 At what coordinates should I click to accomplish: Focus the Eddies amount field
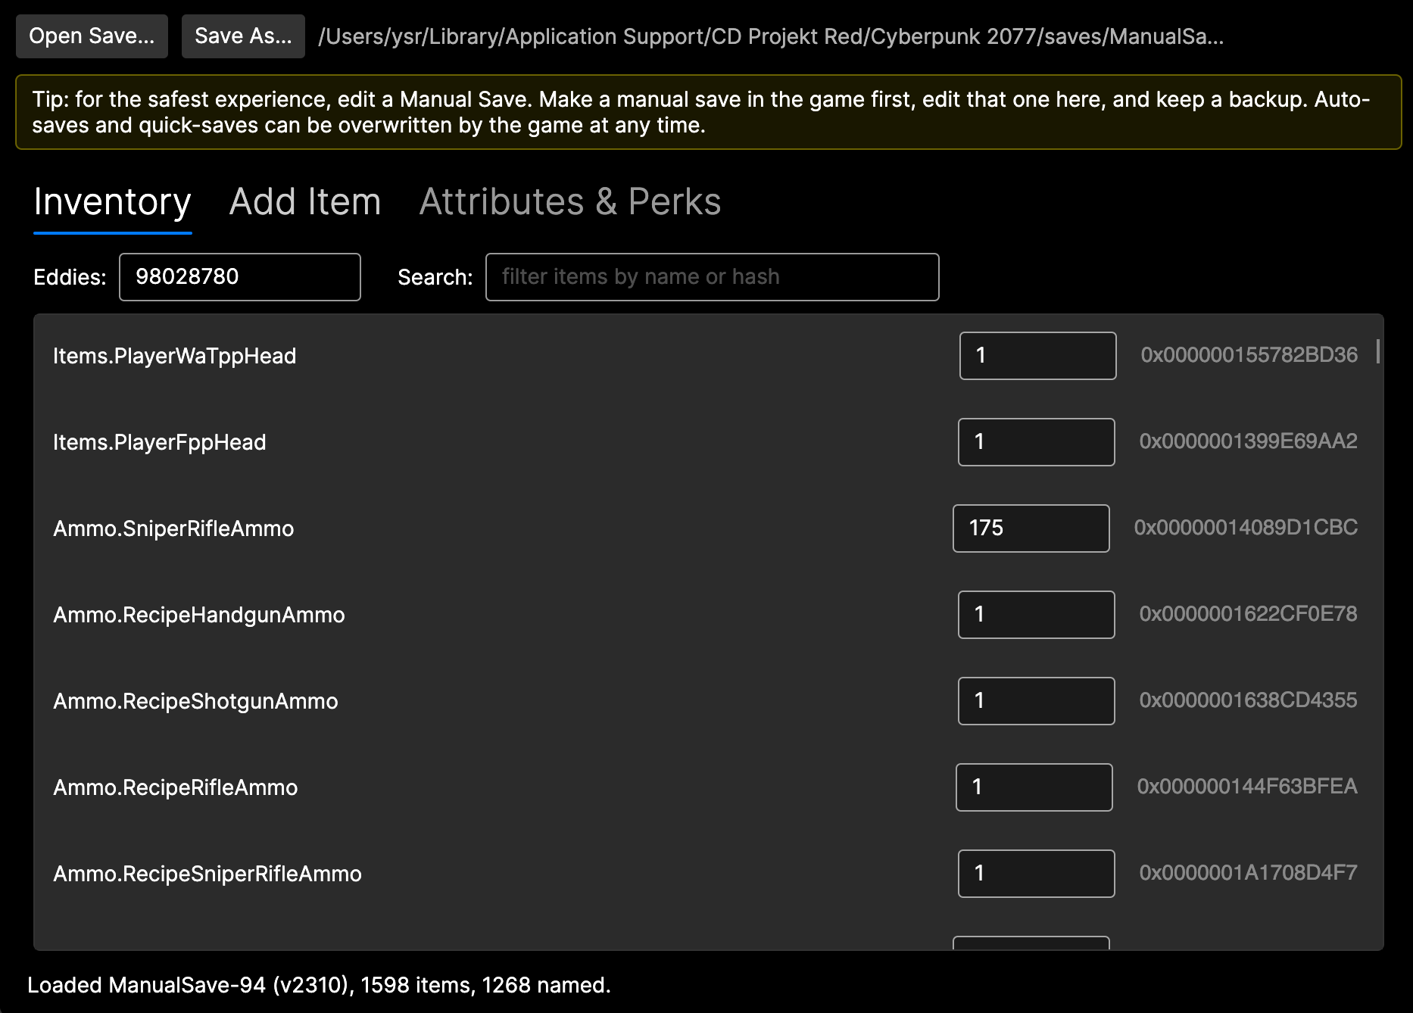240,277
